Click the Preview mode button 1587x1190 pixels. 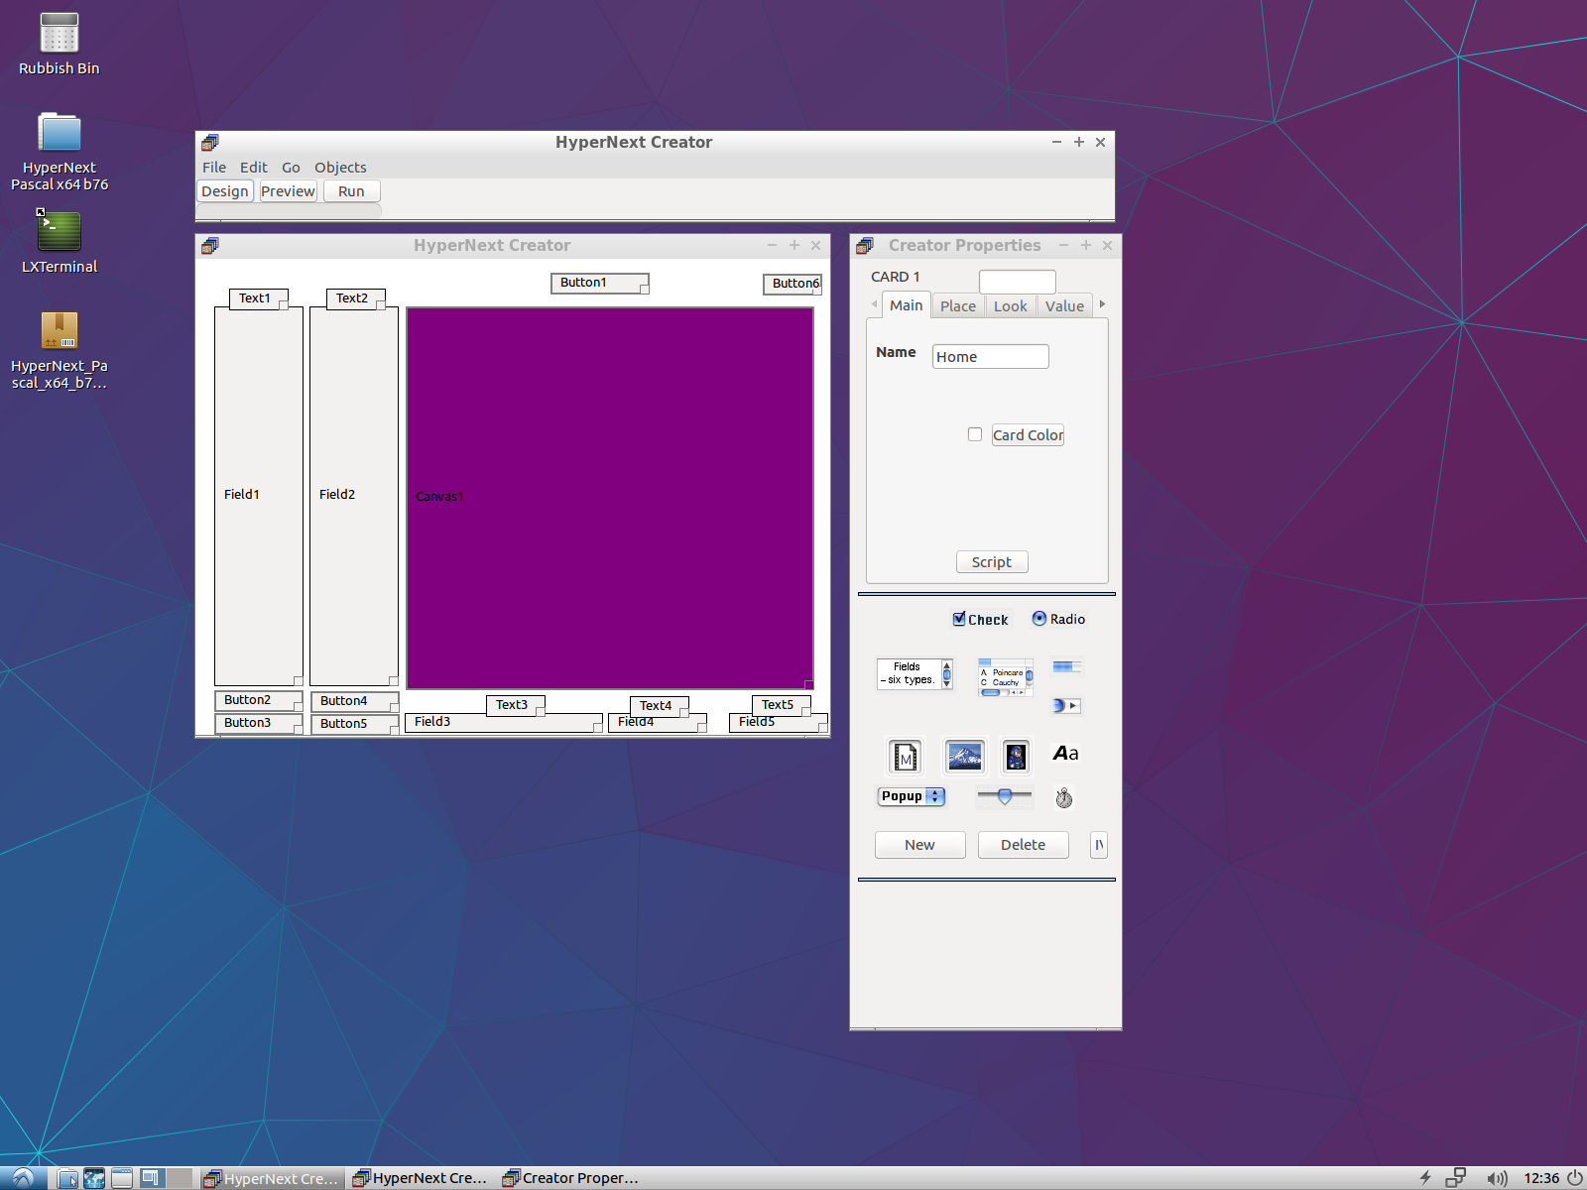[288, 191]
